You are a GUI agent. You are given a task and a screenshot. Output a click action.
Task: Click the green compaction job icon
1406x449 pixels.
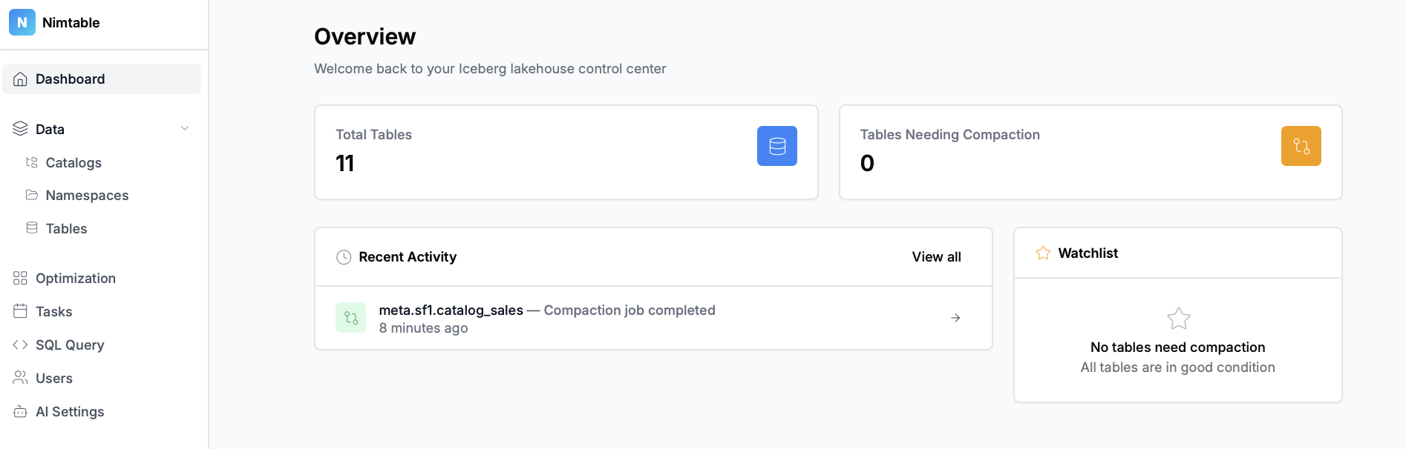[351, 318]
